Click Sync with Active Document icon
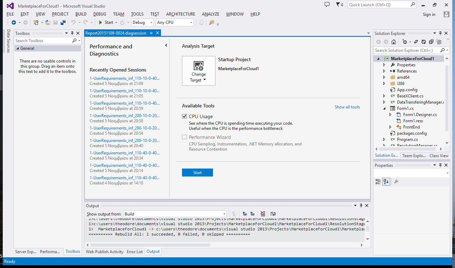Image resolution: width=455 pixels, height=268 pixels. (416, 42)
